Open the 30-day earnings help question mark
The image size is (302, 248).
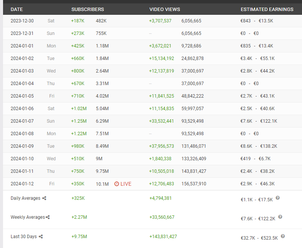283,236
